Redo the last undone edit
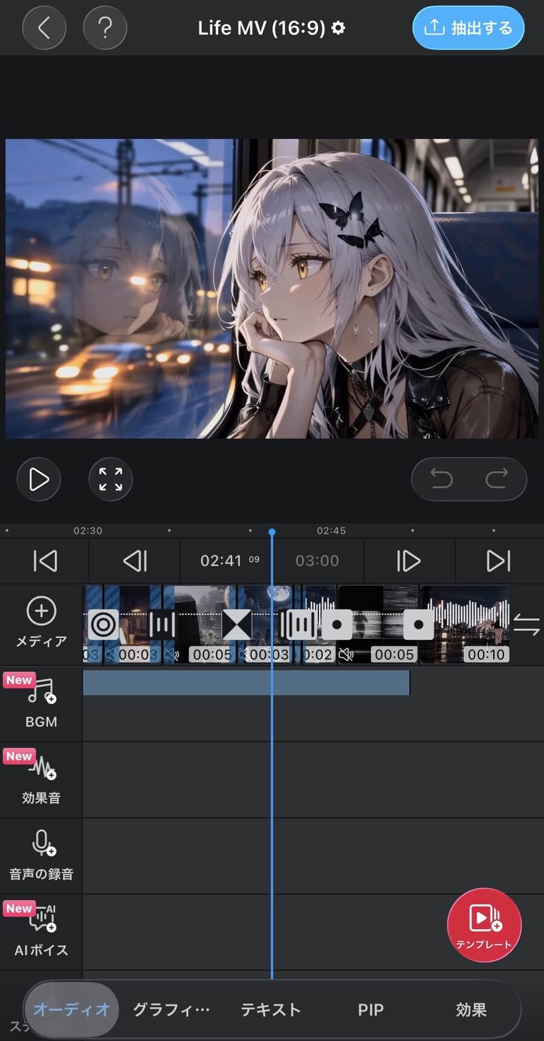Image resolution: width=544 pixels, height=1041 pixels. click(x=497, y=480)
